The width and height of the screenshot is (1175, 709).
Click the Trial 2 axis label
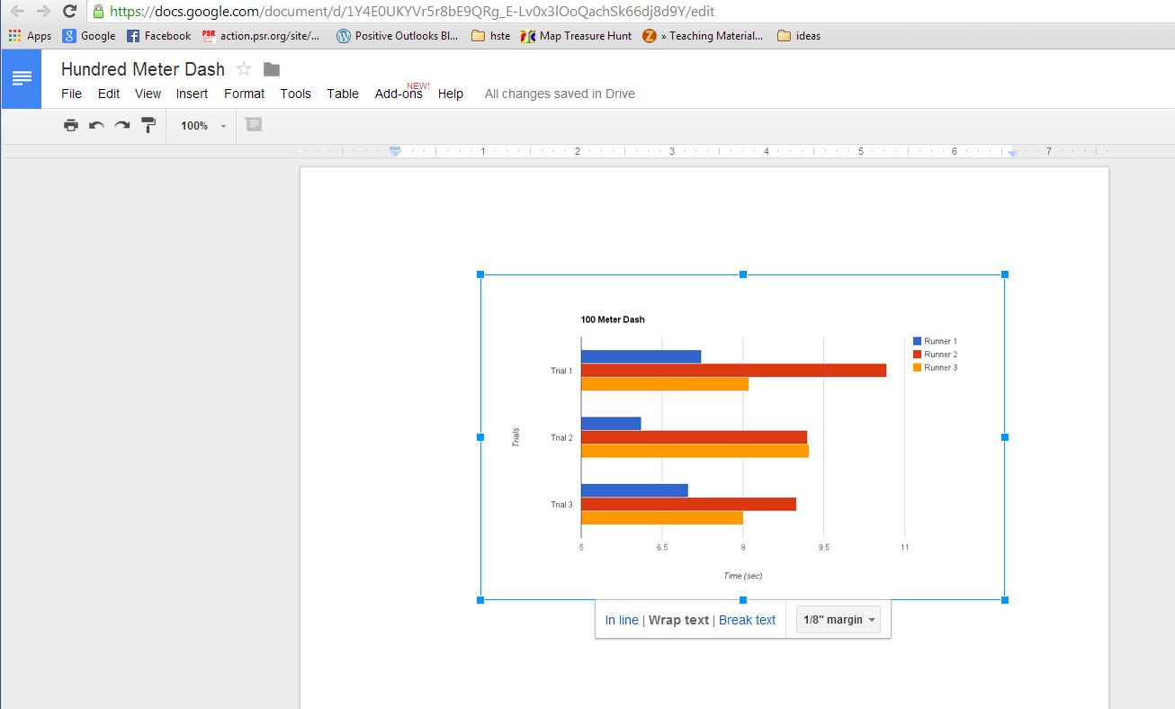click(x=561, y=438)
